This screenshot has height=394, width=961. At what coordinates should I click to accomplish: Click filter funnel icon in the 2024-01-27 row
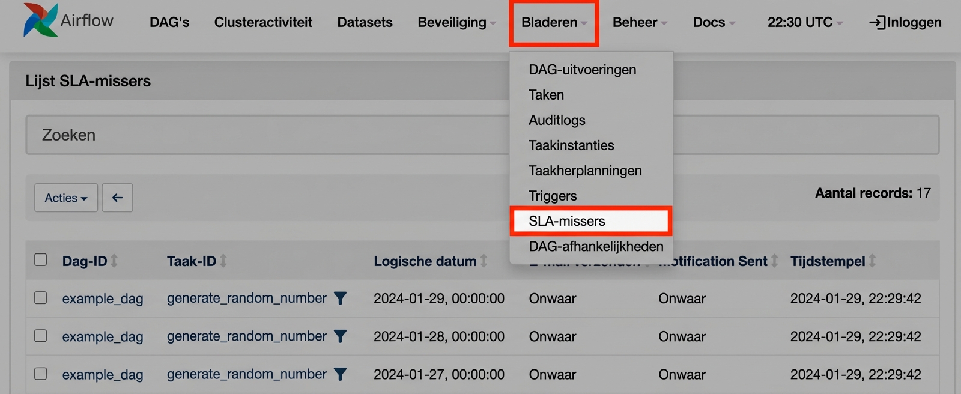tap(340, 374)
